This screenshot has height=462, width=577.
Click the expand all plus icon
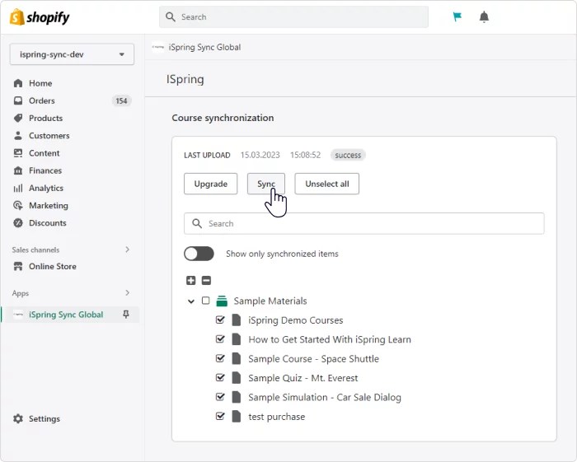(x=191, y=281)
